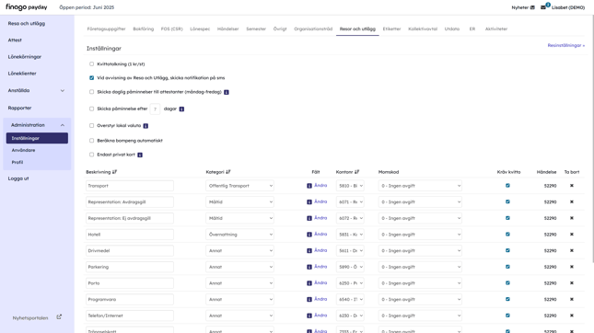Open Nyhetsportalen external link icon

coord(59,317)
